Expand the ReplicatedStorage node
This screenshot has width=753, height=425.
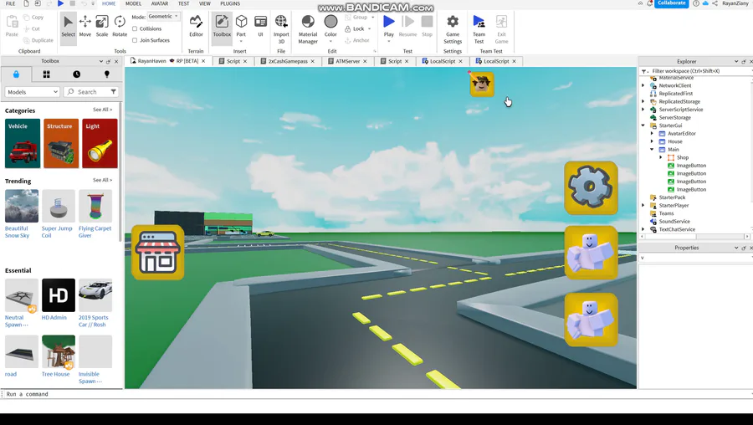coord(643,101)
